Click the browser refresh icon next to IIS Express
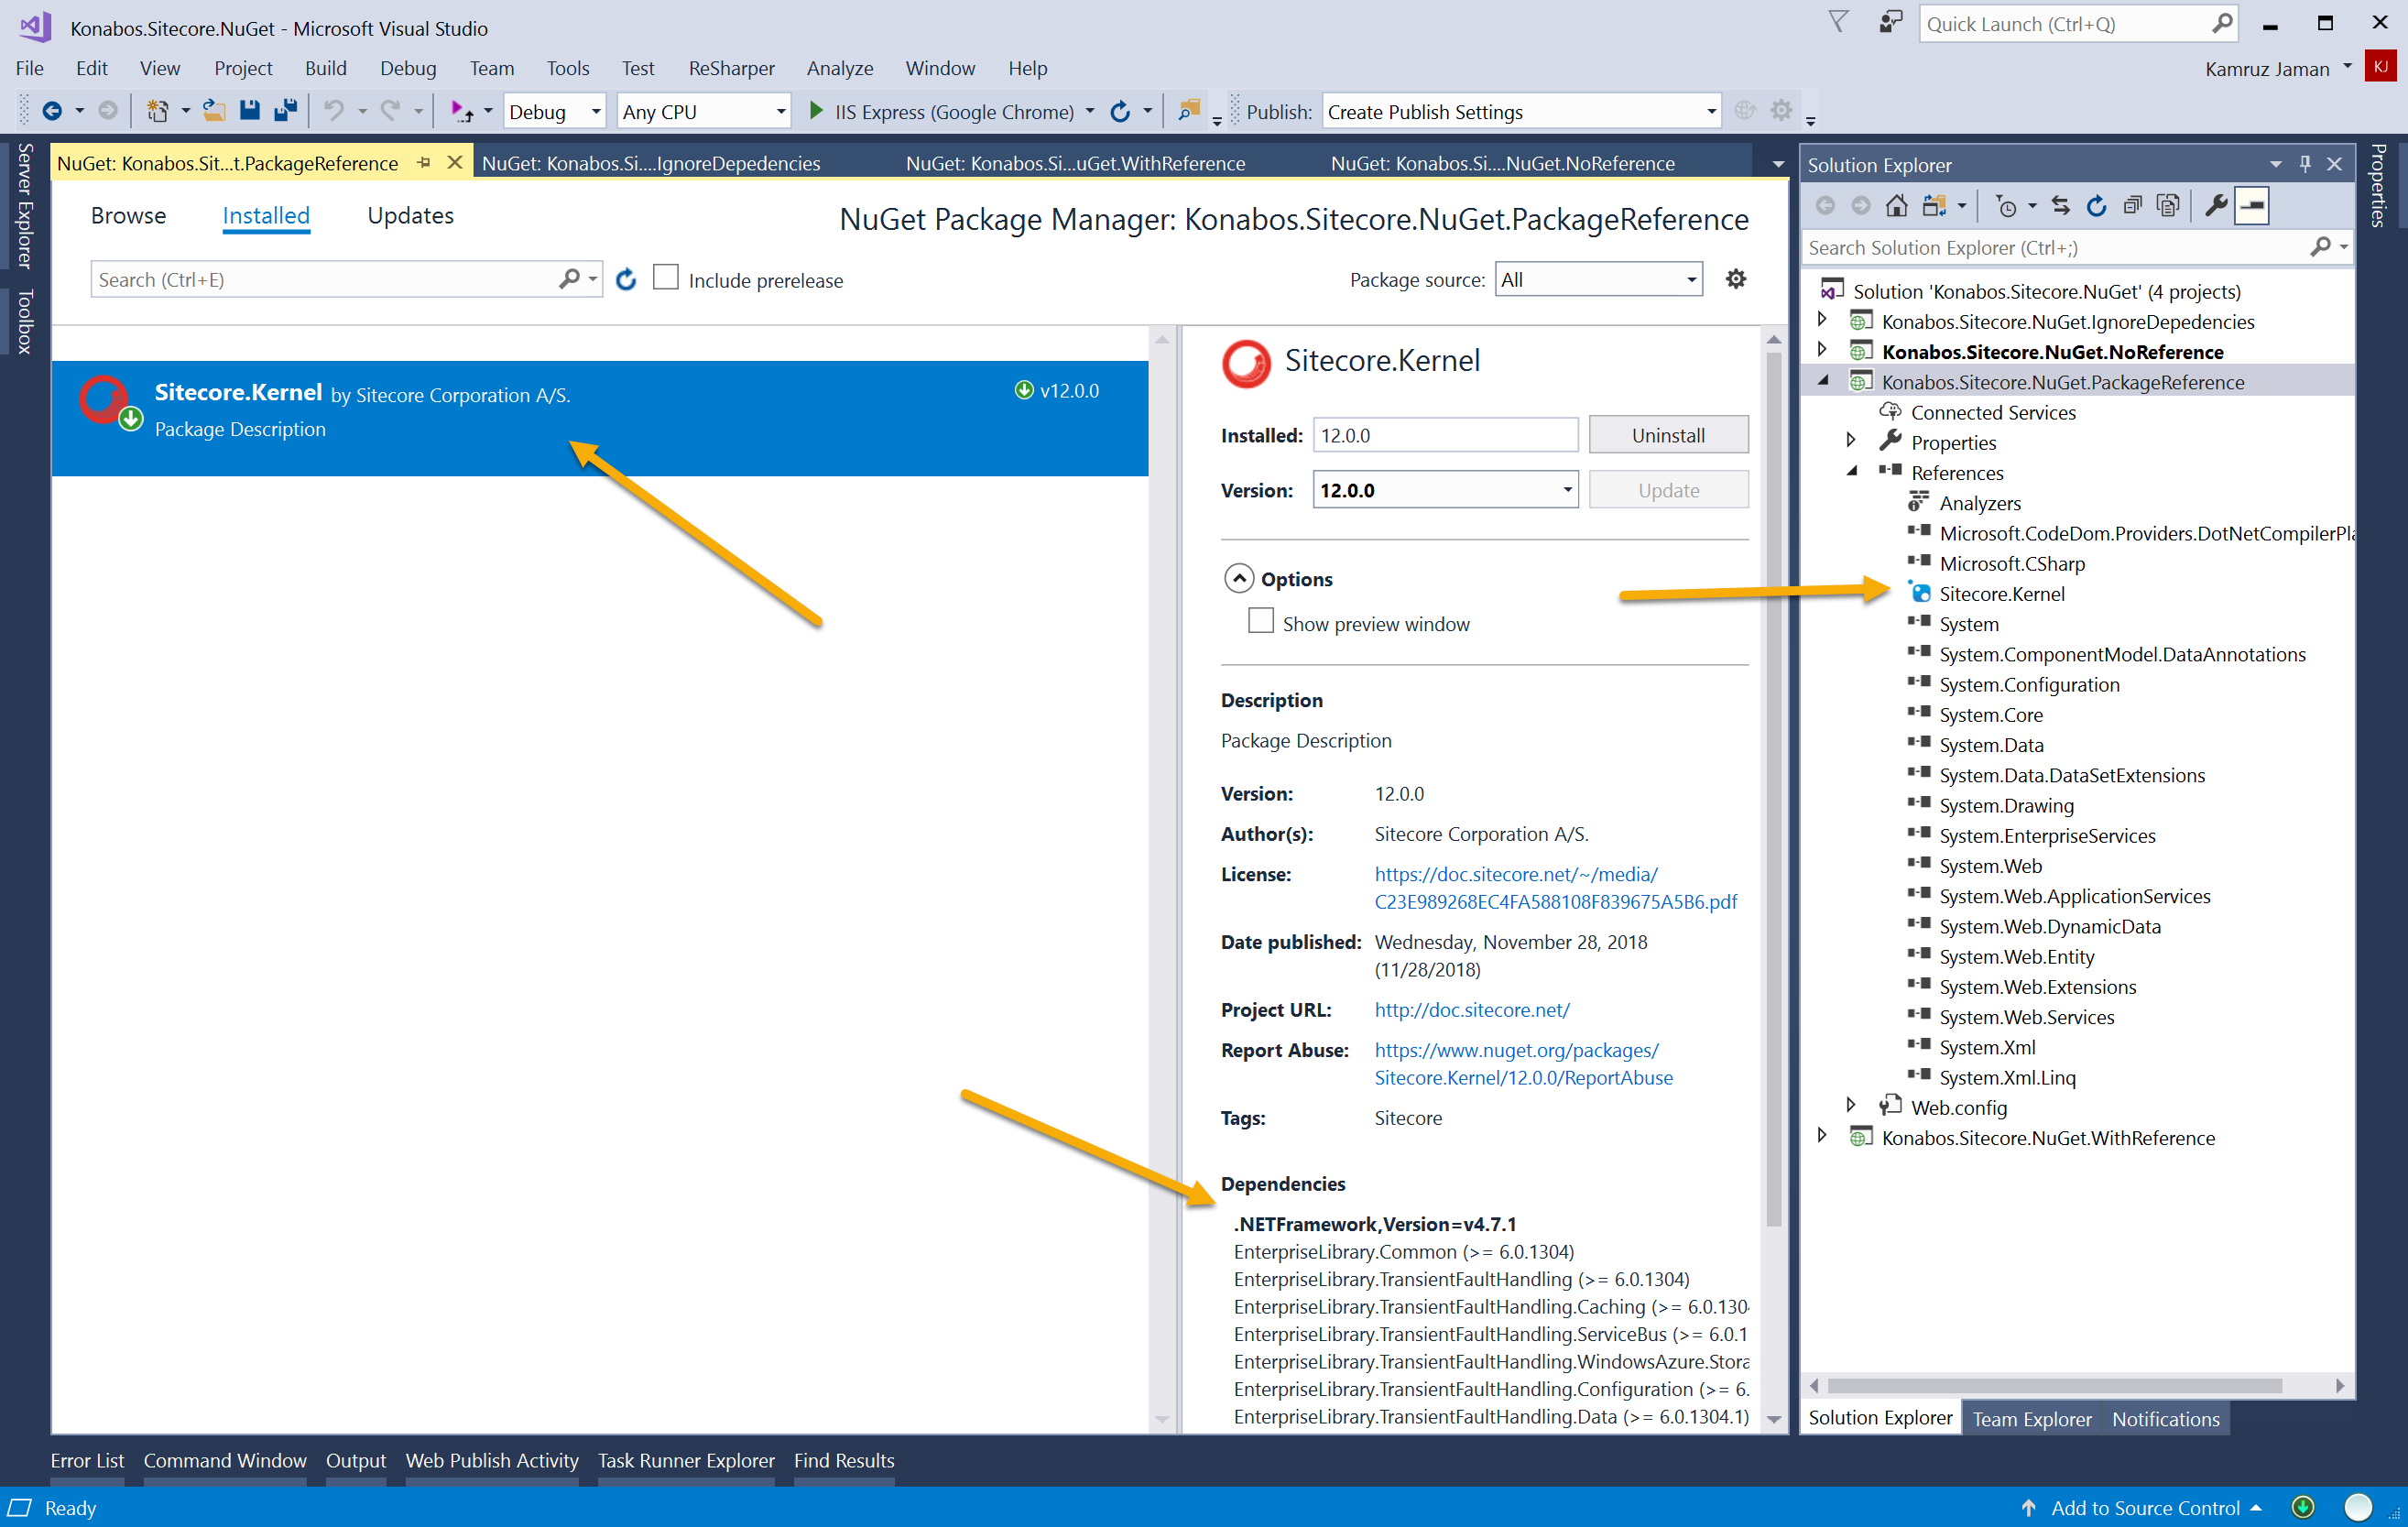This screenshot has height=1527, width=2408. 1121,112
